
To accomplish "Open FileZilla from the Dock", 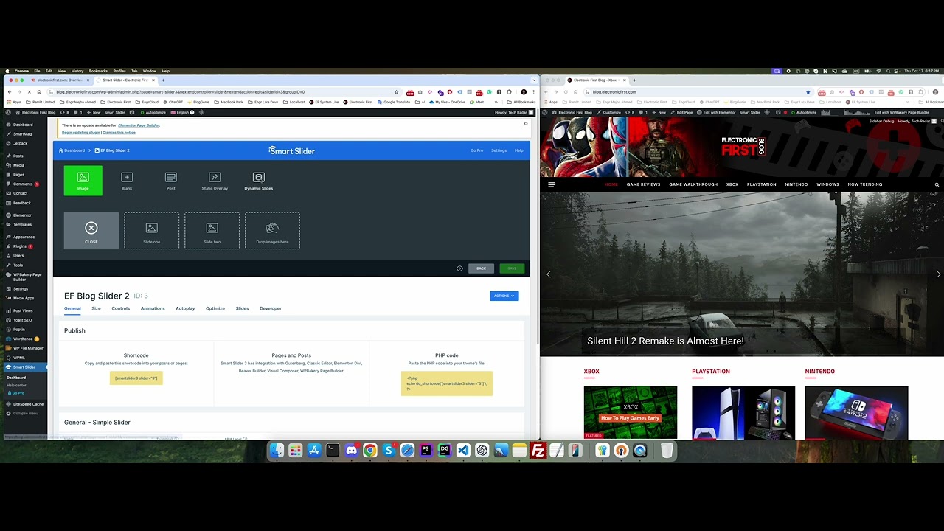I will tap(538, 451).
